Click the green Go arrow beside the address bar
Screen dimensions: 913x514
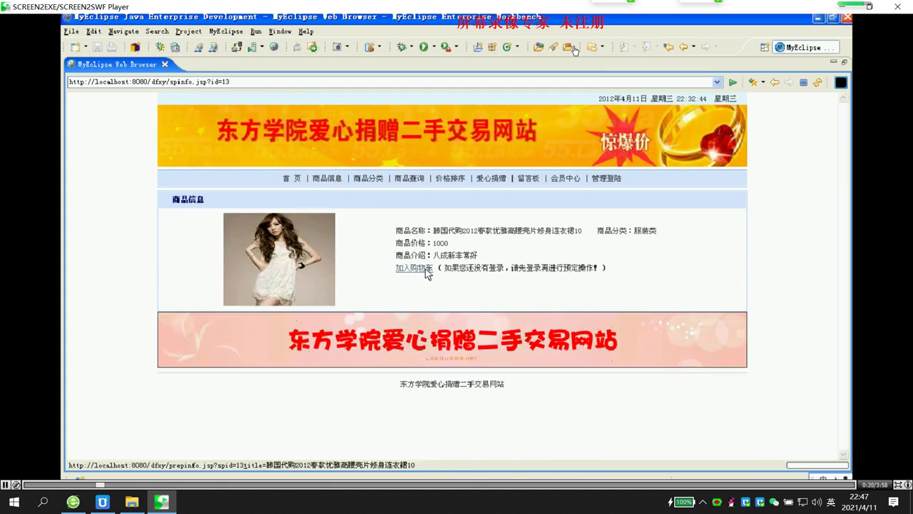733,83
